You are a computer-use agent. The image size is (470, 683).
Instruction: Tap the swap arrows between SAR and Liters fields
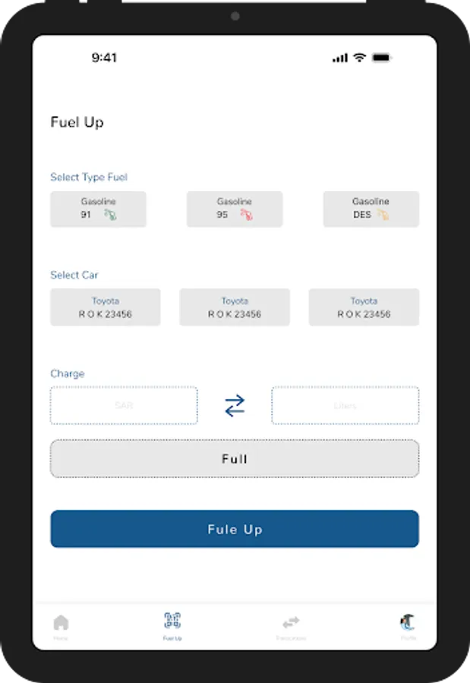tap(234, 405)
